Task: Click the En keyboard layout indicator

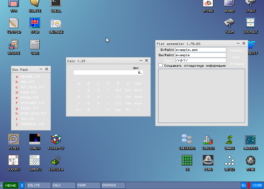Action: coord(243,185)
